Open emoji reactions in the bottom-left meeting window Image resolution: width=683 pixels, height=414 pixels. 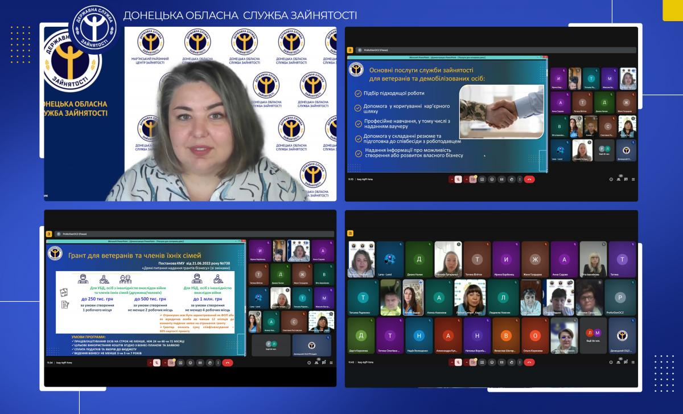click(x=190, y=362)
